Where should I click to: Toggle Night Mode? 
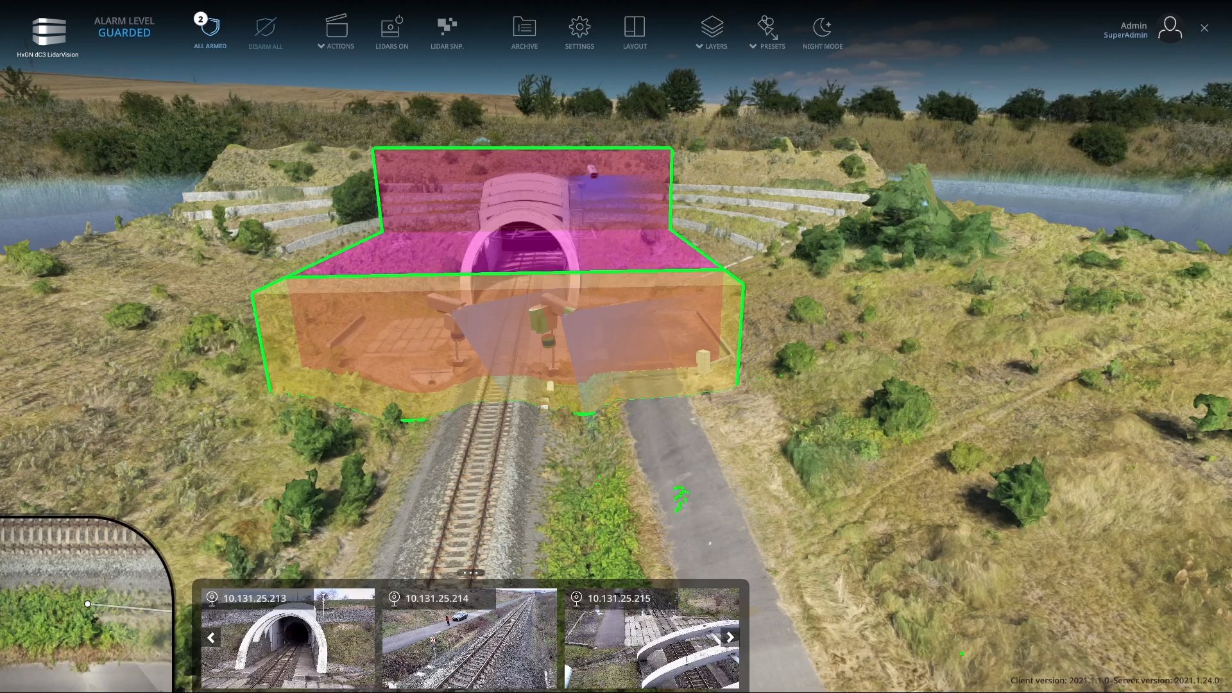[x=822, y=28]
